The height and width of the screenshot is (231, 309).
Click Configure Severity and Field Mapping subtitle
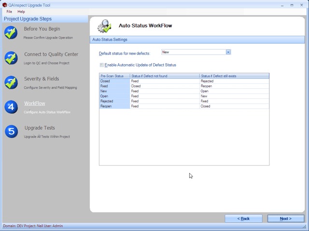[50, 88]
